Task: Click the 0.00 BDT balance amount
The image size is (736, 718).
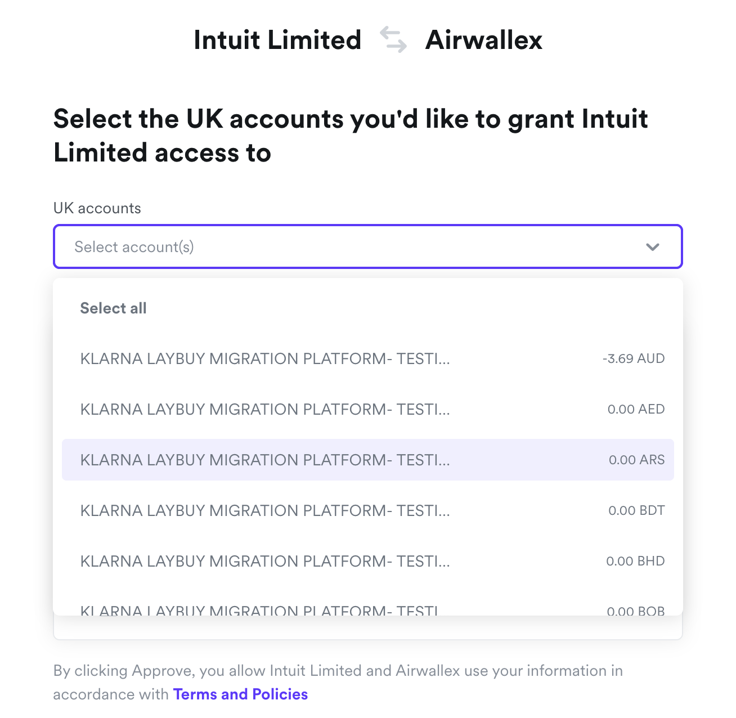Action: pyautogui.click(x=636, y=511)
